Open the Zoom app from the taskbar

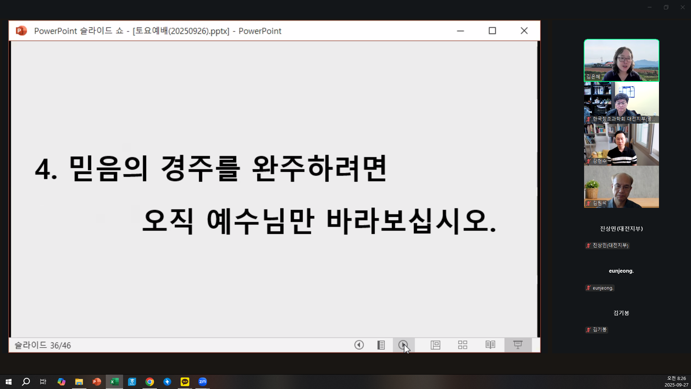203,382
